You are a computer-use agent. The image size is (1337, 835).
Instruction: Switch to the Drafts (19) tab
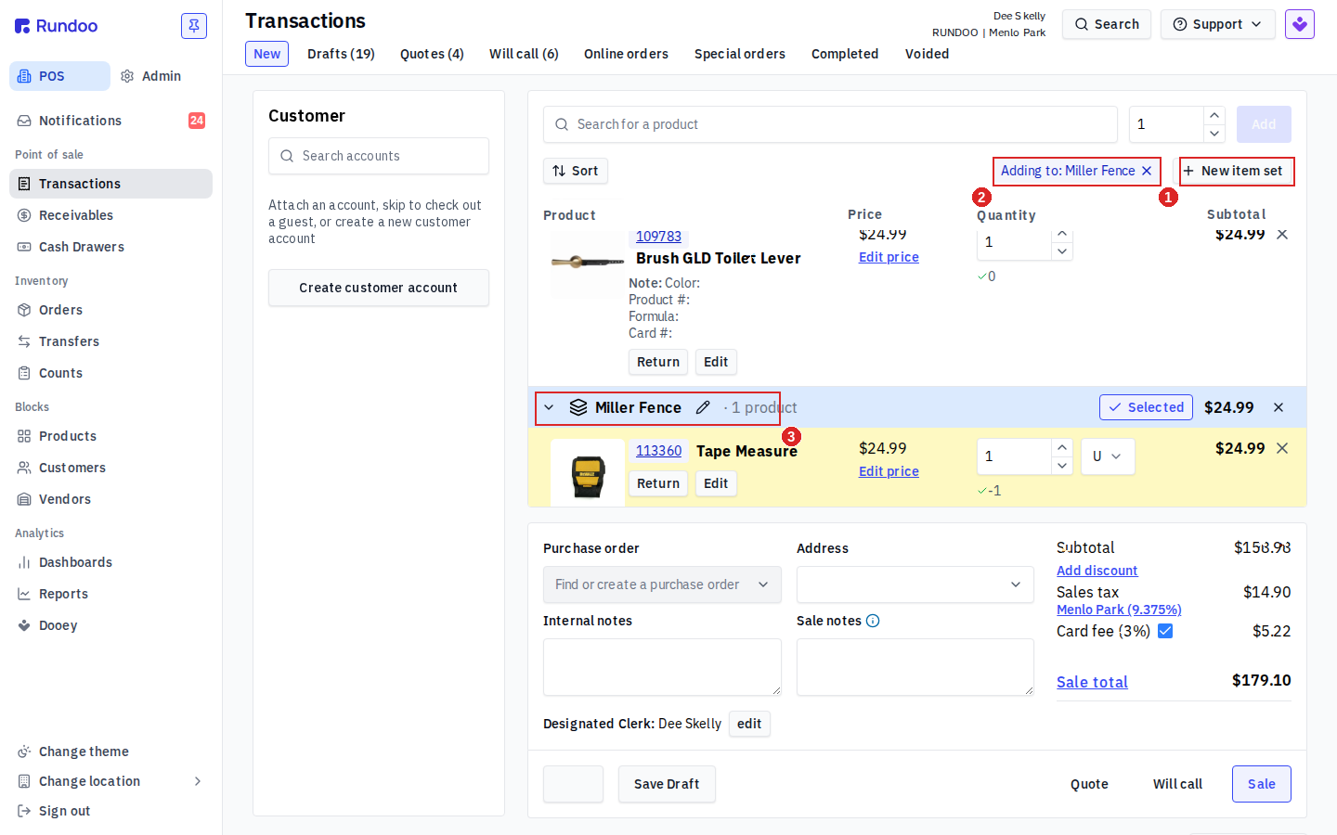tap(341, 54)
